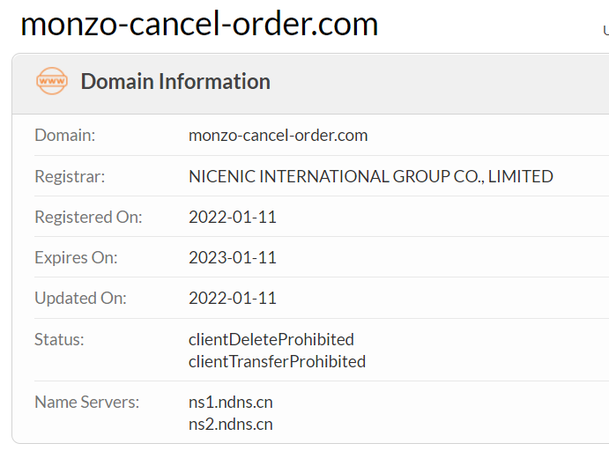Select the NICENIC INTERNATIONAL GROUP registrar name
The height and width of the screenshot is (451, 609).
[x=370, y=176]
